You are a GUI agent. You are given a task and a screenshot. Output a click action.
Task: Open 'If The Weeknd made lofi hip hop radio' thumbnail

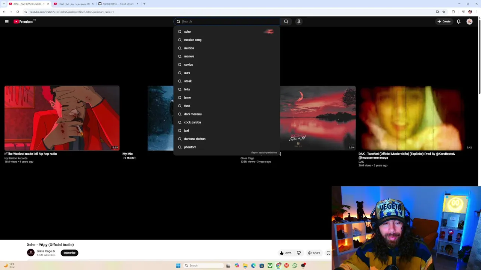coord(62,118)
